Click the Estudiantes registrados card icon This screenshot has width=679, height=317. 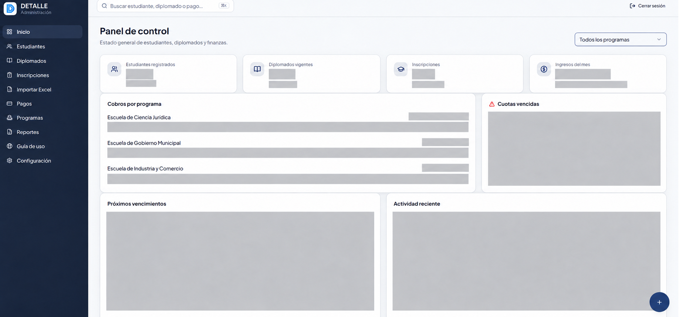click(114, 69)
